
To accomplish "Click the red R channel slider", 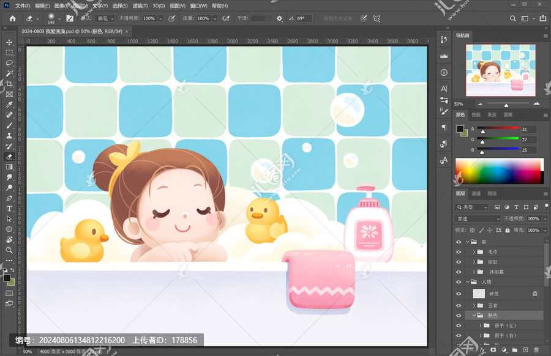I will pos(498,128).
